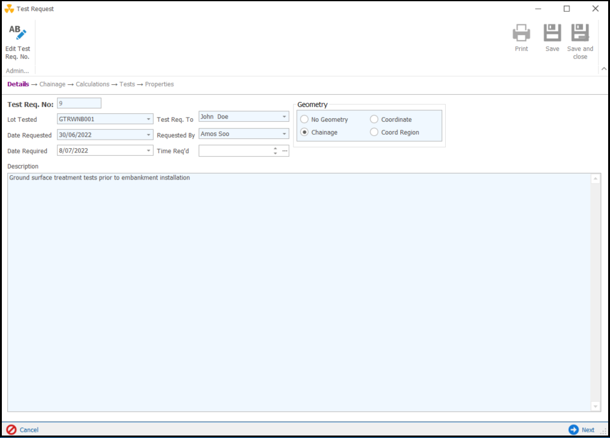Click the Edit Test Req. No. icon

(17, 33)
